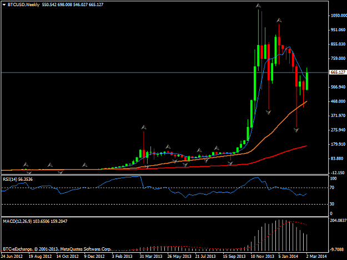Click the up fractal arrow above the January 2014 peak

(x=279, y=21)
